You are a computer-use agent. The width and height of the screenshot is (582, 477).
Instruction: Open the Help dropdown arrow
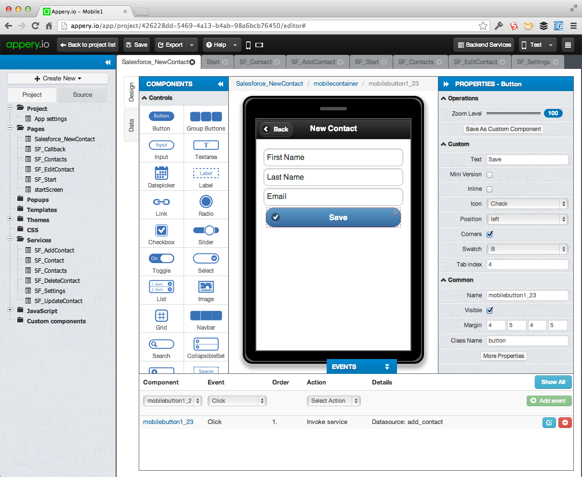click(235, 45)
